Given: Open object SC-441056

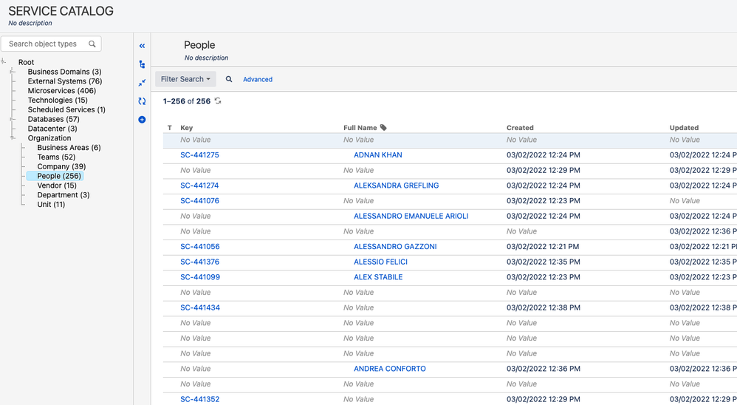Looking at the screenshot, I should point(200,247).
